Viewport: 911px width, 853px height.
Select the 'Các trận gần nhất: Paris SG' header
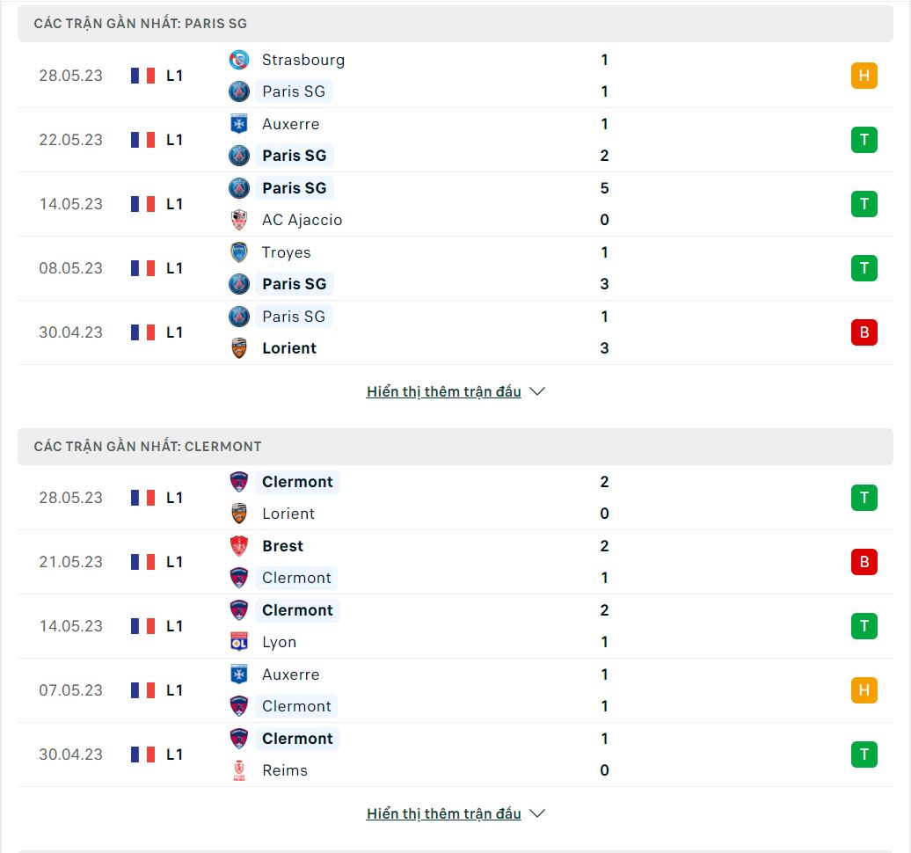pyautogui.click(x=455, y=24)
